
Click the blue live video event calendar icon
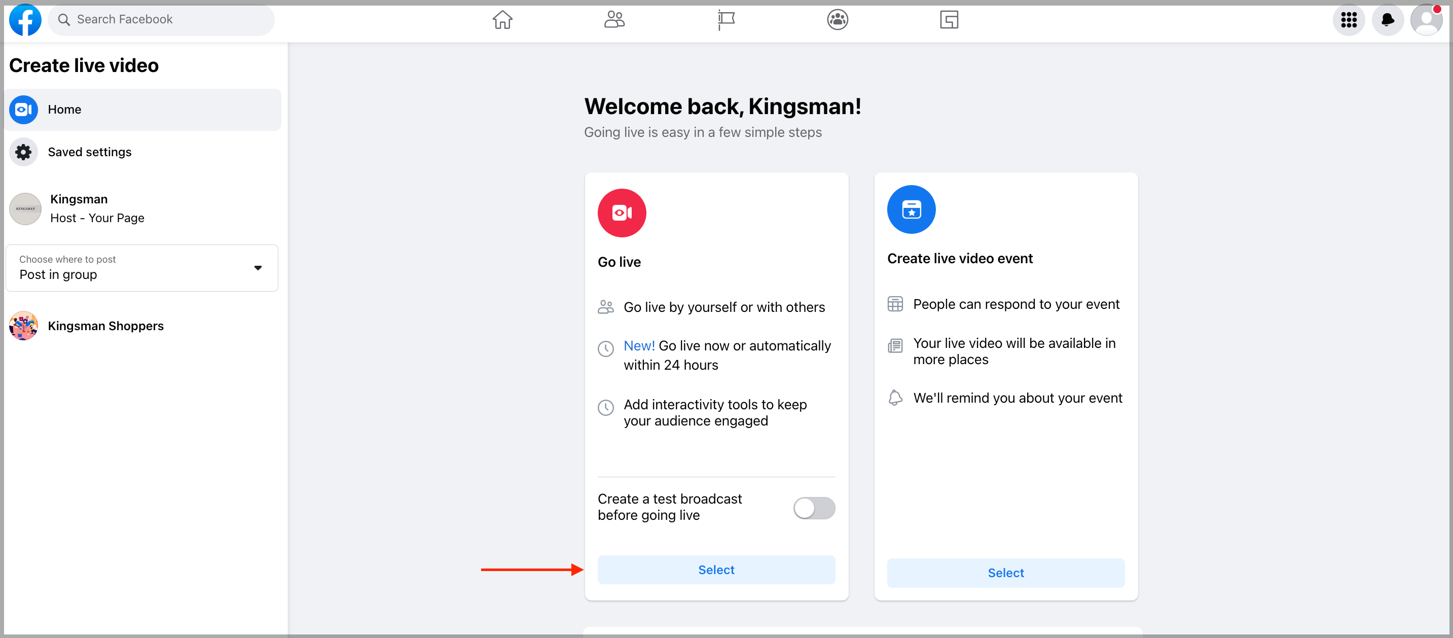pyautogui.click(x=911, y=209)
